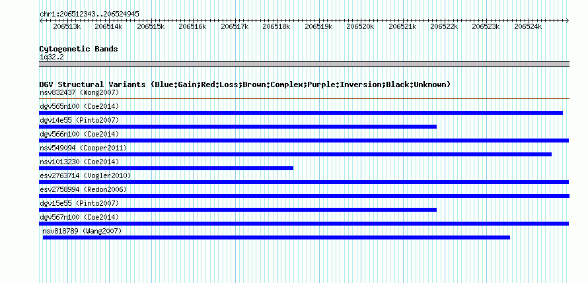This screenshot has height=283, width=588.
Task: Click the esv2758994 (Redon2006) label
Action: (83, 189)
